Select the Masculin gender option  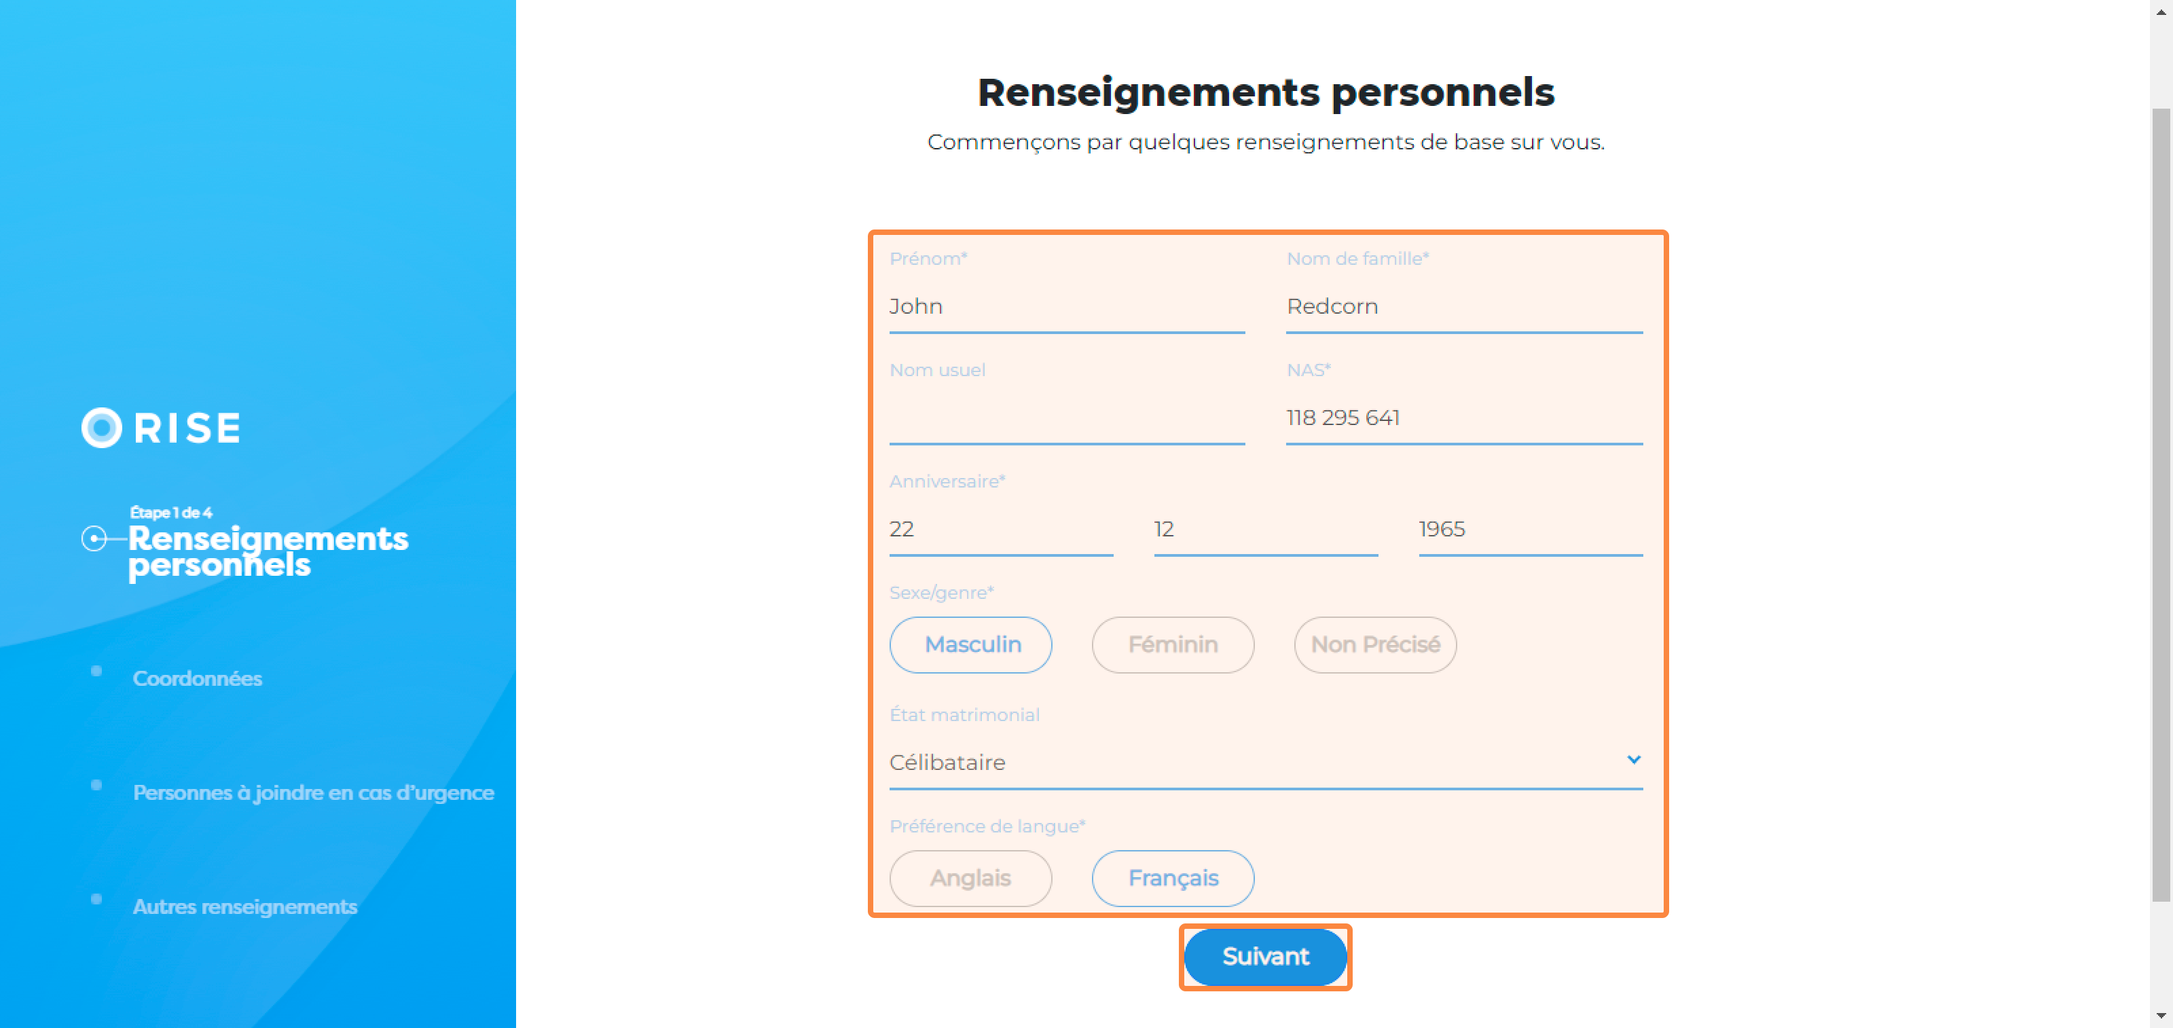(970, 645)
